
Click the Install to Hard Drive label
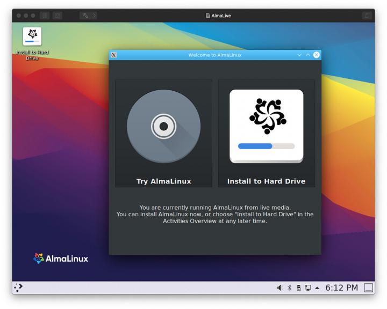266,181
